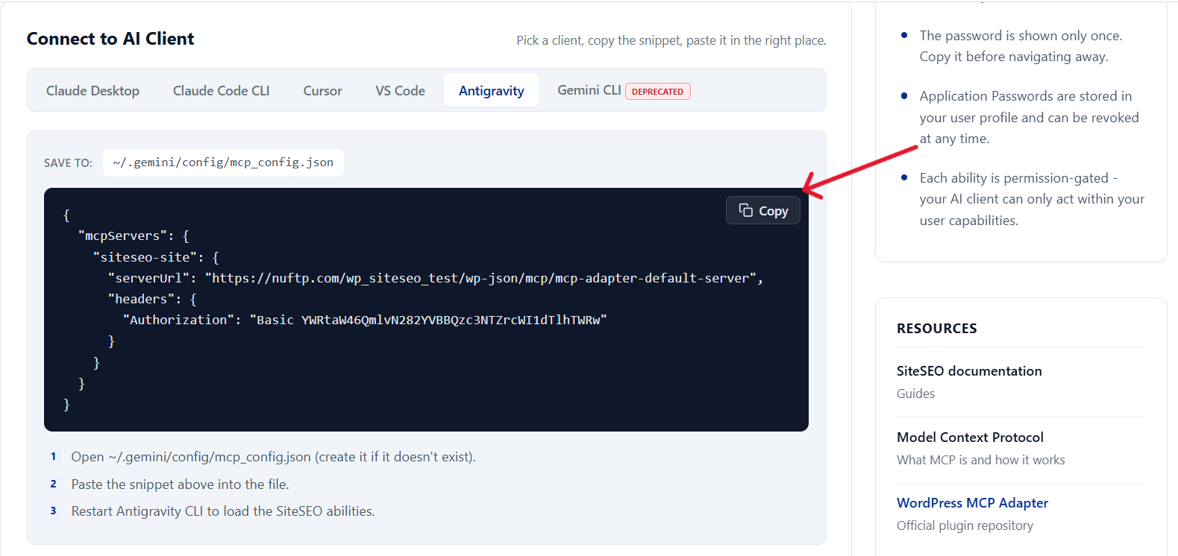The width and height of the screenshot is (1178, 556).
Task: Open the SiteSEO documentation link
Action: pyautogui.click(x=969, y=371)
